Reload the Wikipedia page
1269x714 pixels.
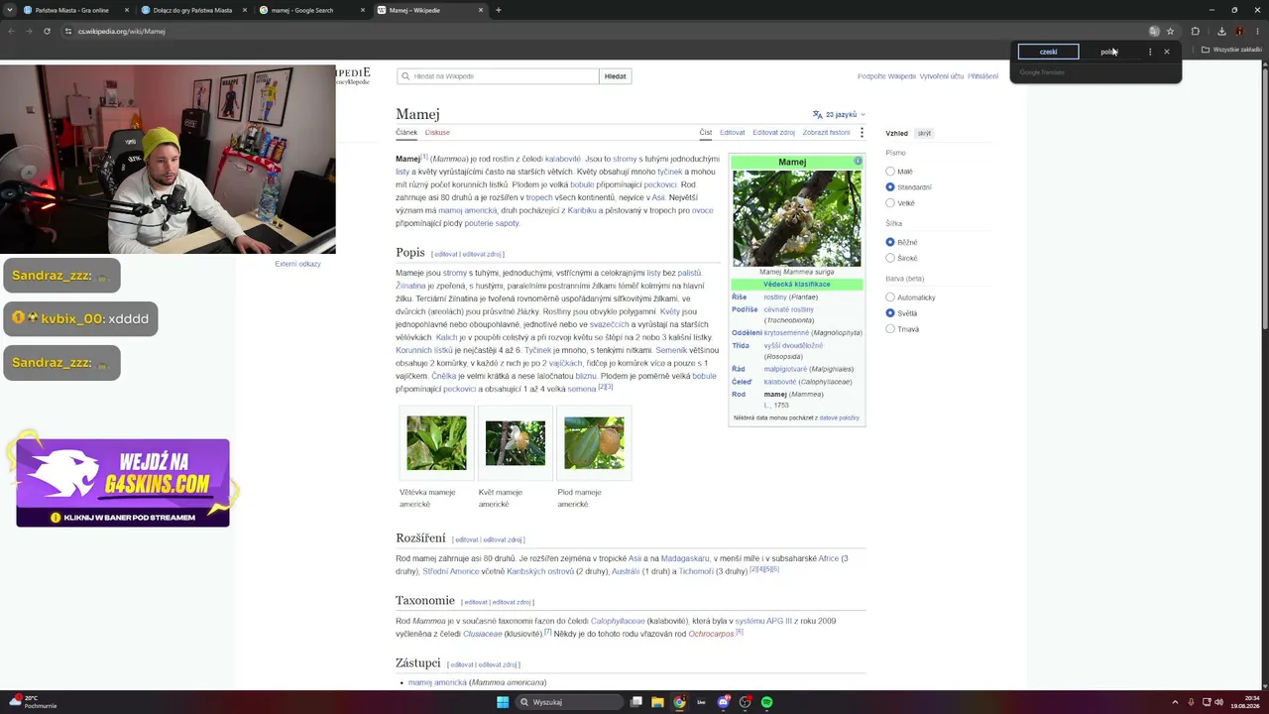[47, 31]
